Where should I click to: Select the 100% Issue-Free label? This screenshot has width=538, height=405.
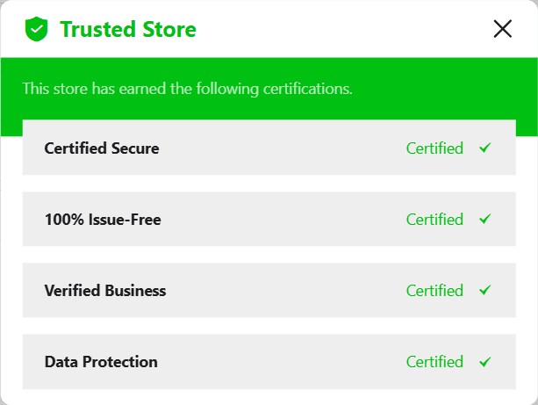point(103,220)
